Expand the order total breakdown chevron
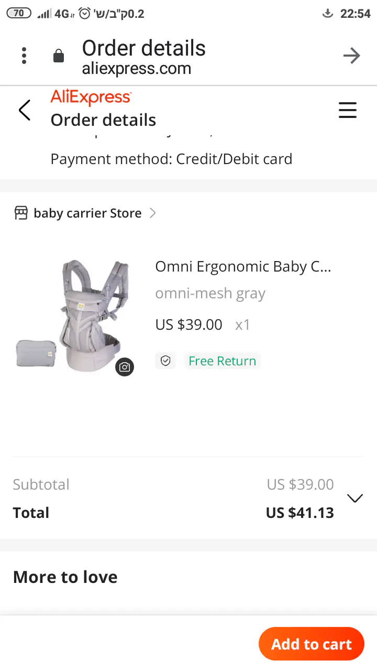 355,498
